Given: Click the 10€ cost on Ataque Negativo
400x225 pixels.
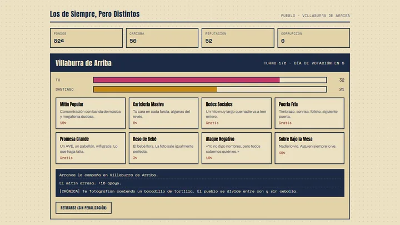Looking at the screenshot, I should tap(209, 158).
